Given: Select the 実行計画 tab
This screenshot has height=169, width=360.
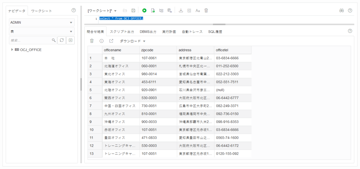Looking at the screenshot, I should 169,32.
